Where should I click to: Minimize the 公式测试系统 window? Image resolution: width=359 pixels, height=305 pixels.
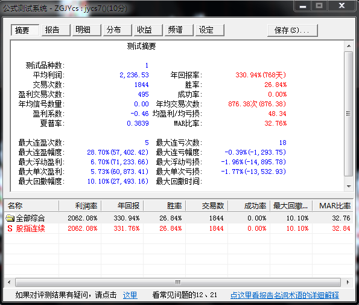303,5
